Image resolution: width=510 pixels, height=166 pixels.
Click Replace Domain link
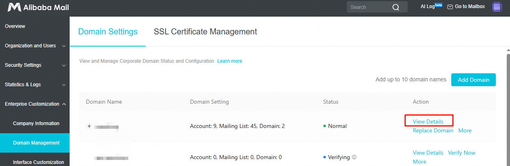tap(433, 131)
